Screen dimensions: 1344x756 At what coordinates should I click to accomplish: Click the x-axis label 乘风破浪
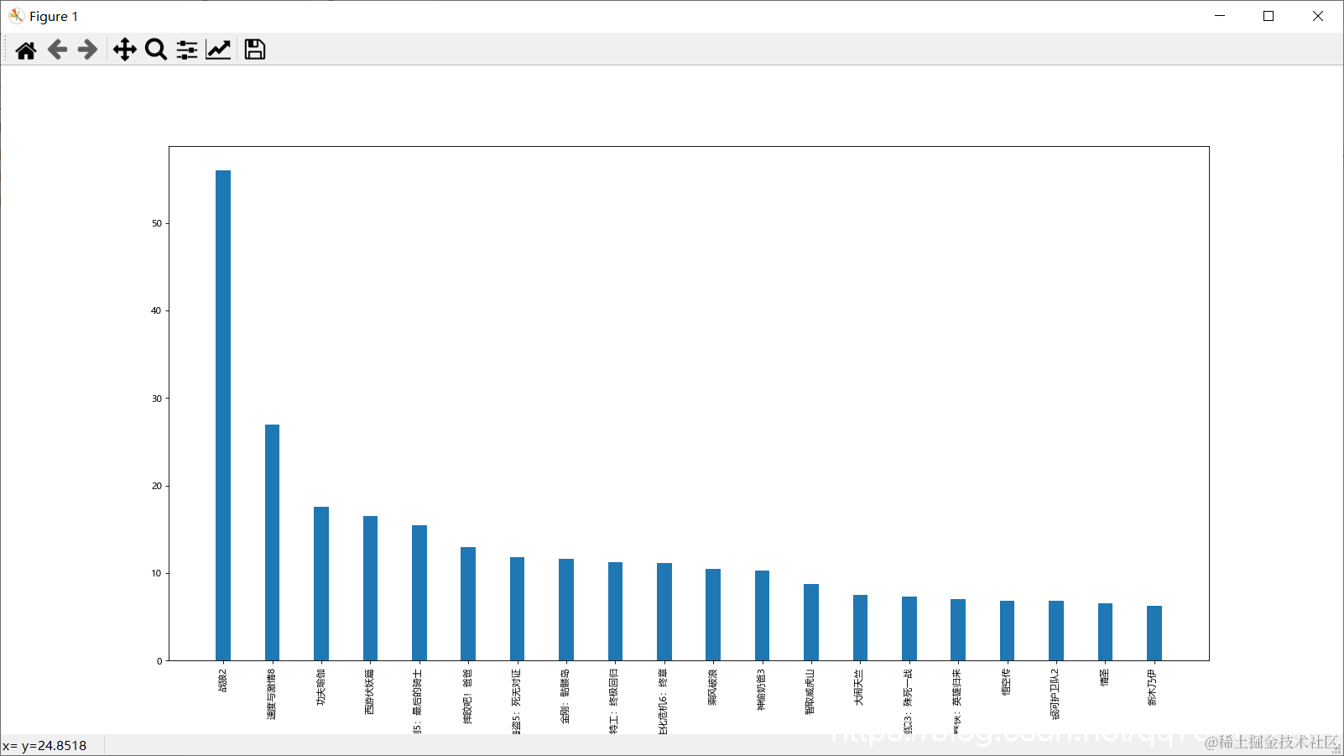[713, 687]
